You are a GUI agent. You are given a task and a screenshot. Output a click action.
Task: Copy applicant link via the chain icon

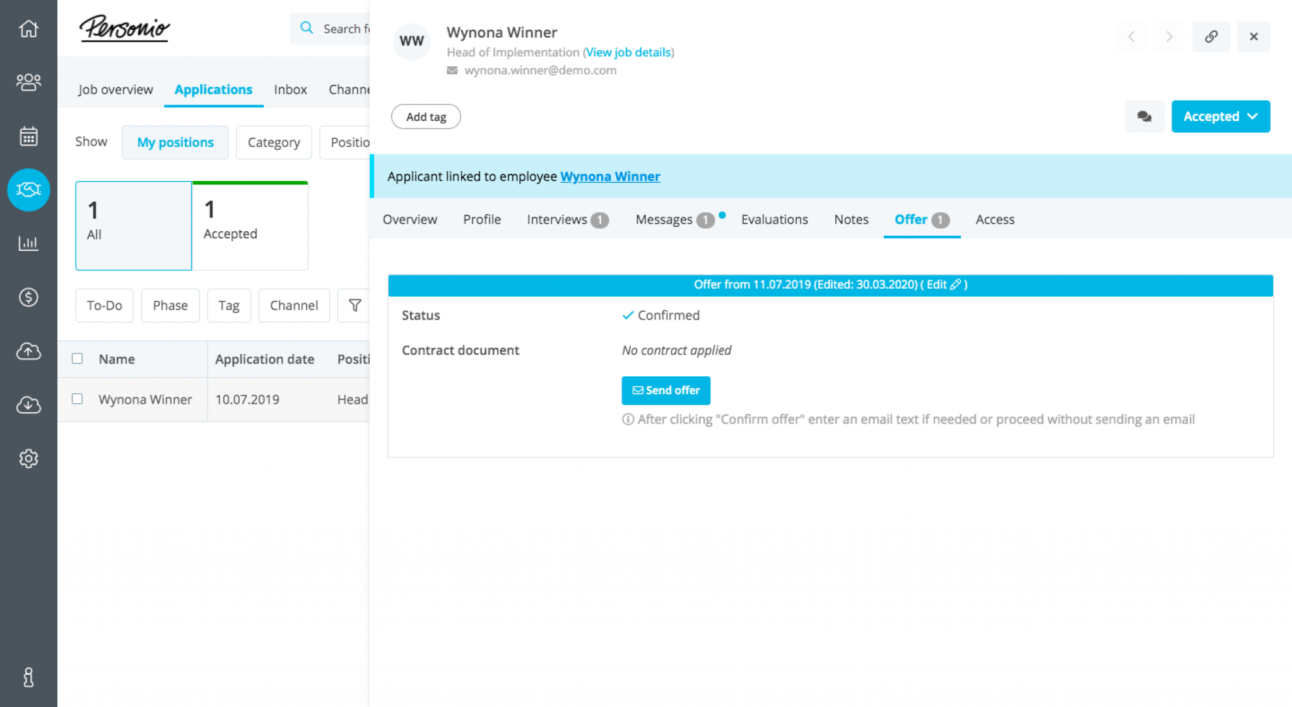(1211, 37)
